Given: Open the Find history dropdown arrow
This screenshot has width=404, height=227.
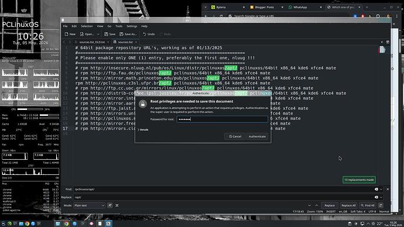Looking at the screenshot, I should 381,189.
